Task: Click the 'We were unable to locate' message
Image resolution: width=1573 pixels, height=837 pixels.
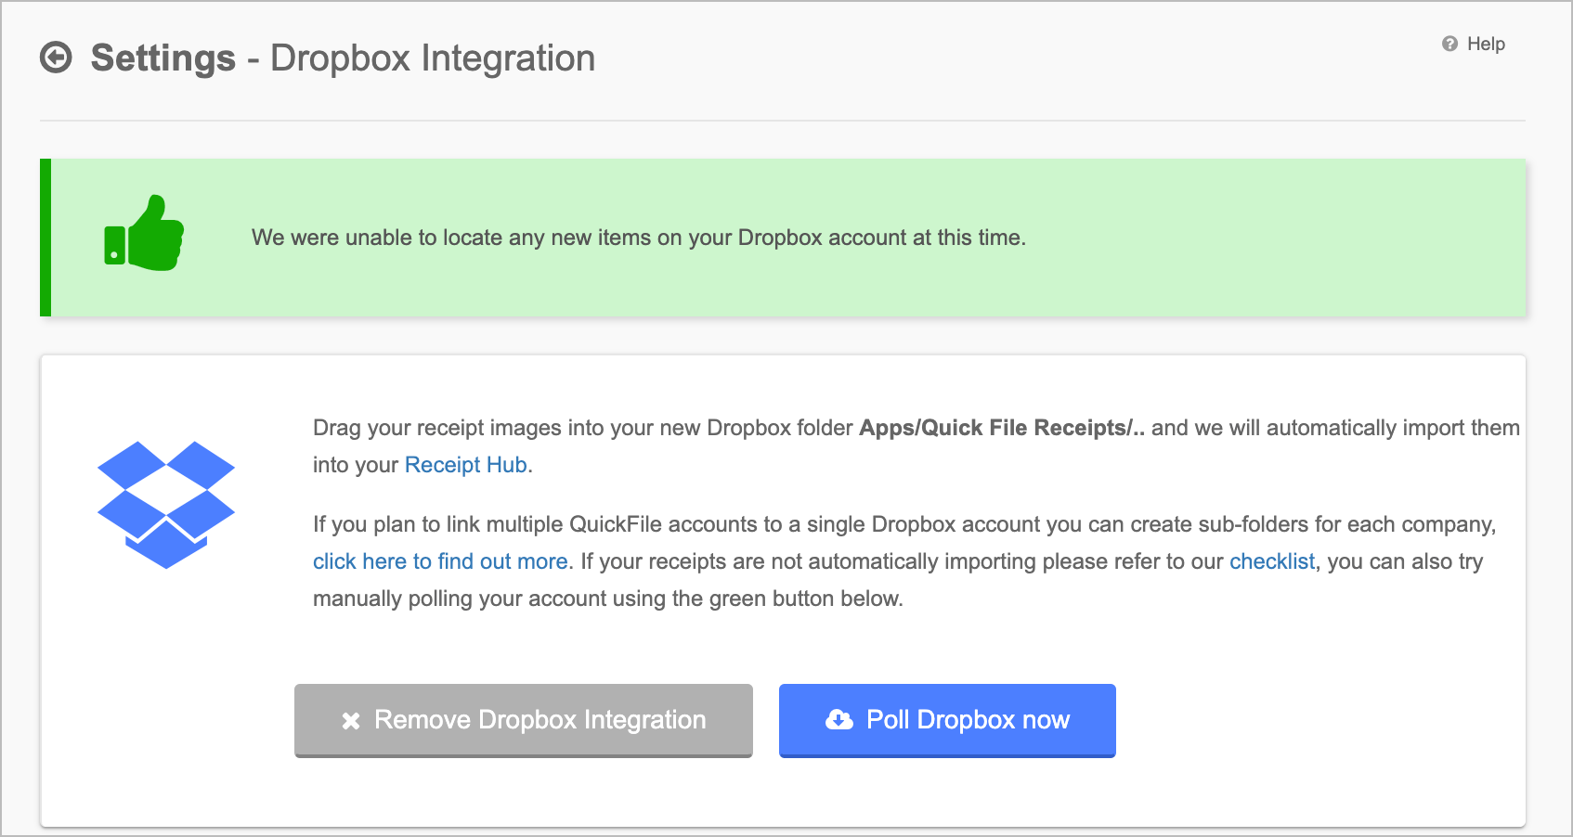Action: pyautogui.click(x=639, y=238)
